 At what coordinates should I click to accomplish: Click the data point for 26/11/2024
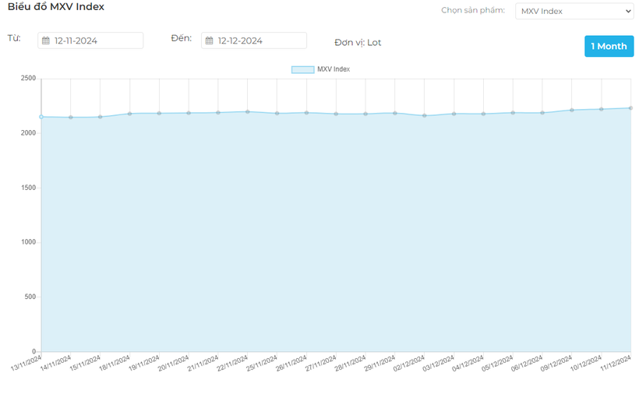306,113
